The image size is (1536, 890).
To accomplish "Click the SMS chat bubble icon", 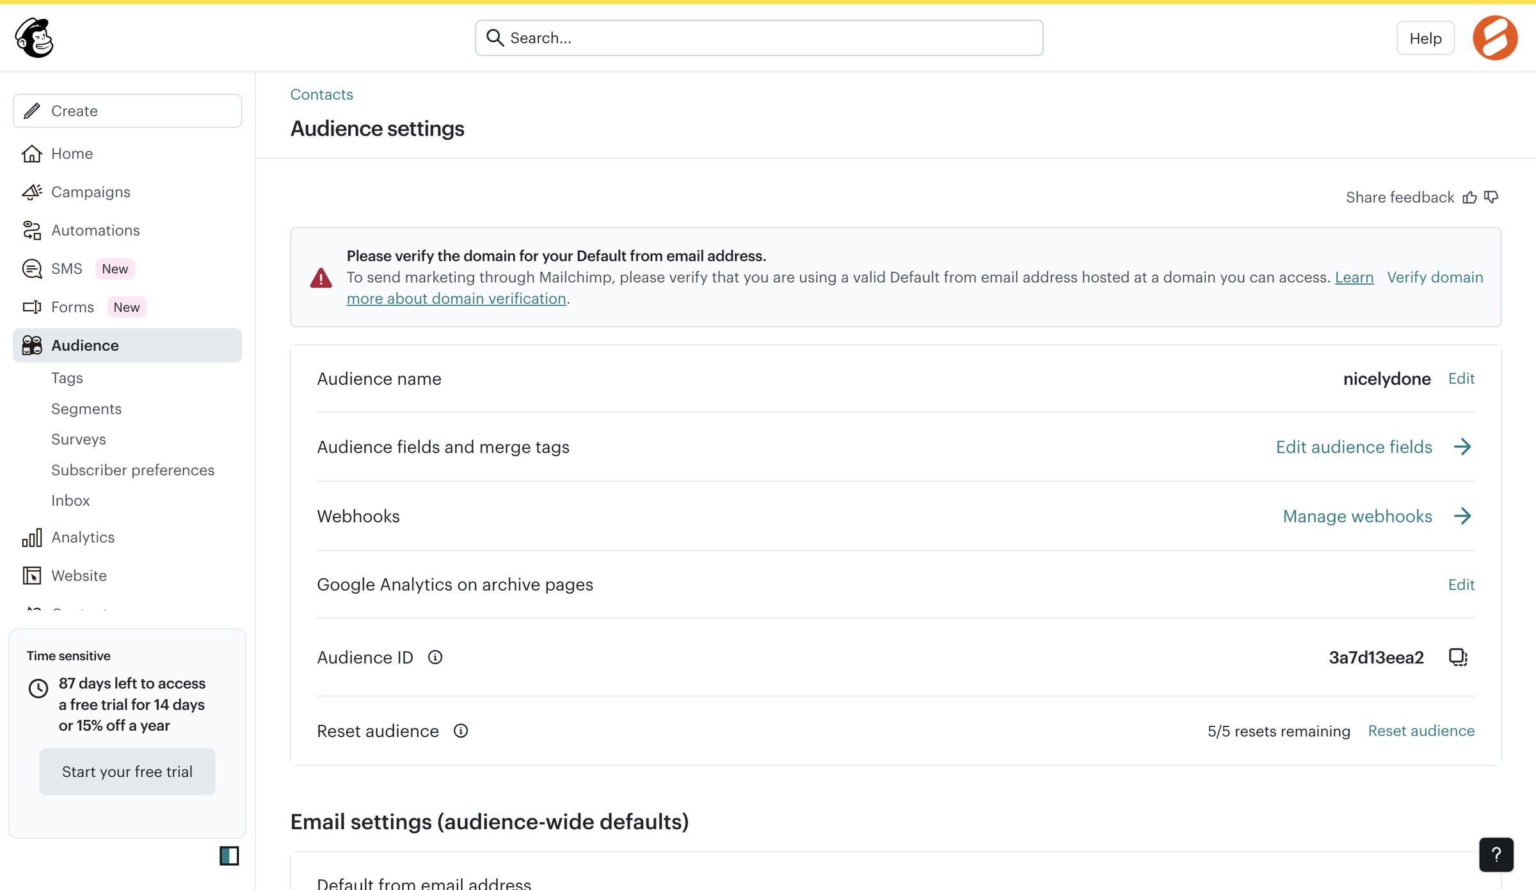I will (x=32, y=269).
